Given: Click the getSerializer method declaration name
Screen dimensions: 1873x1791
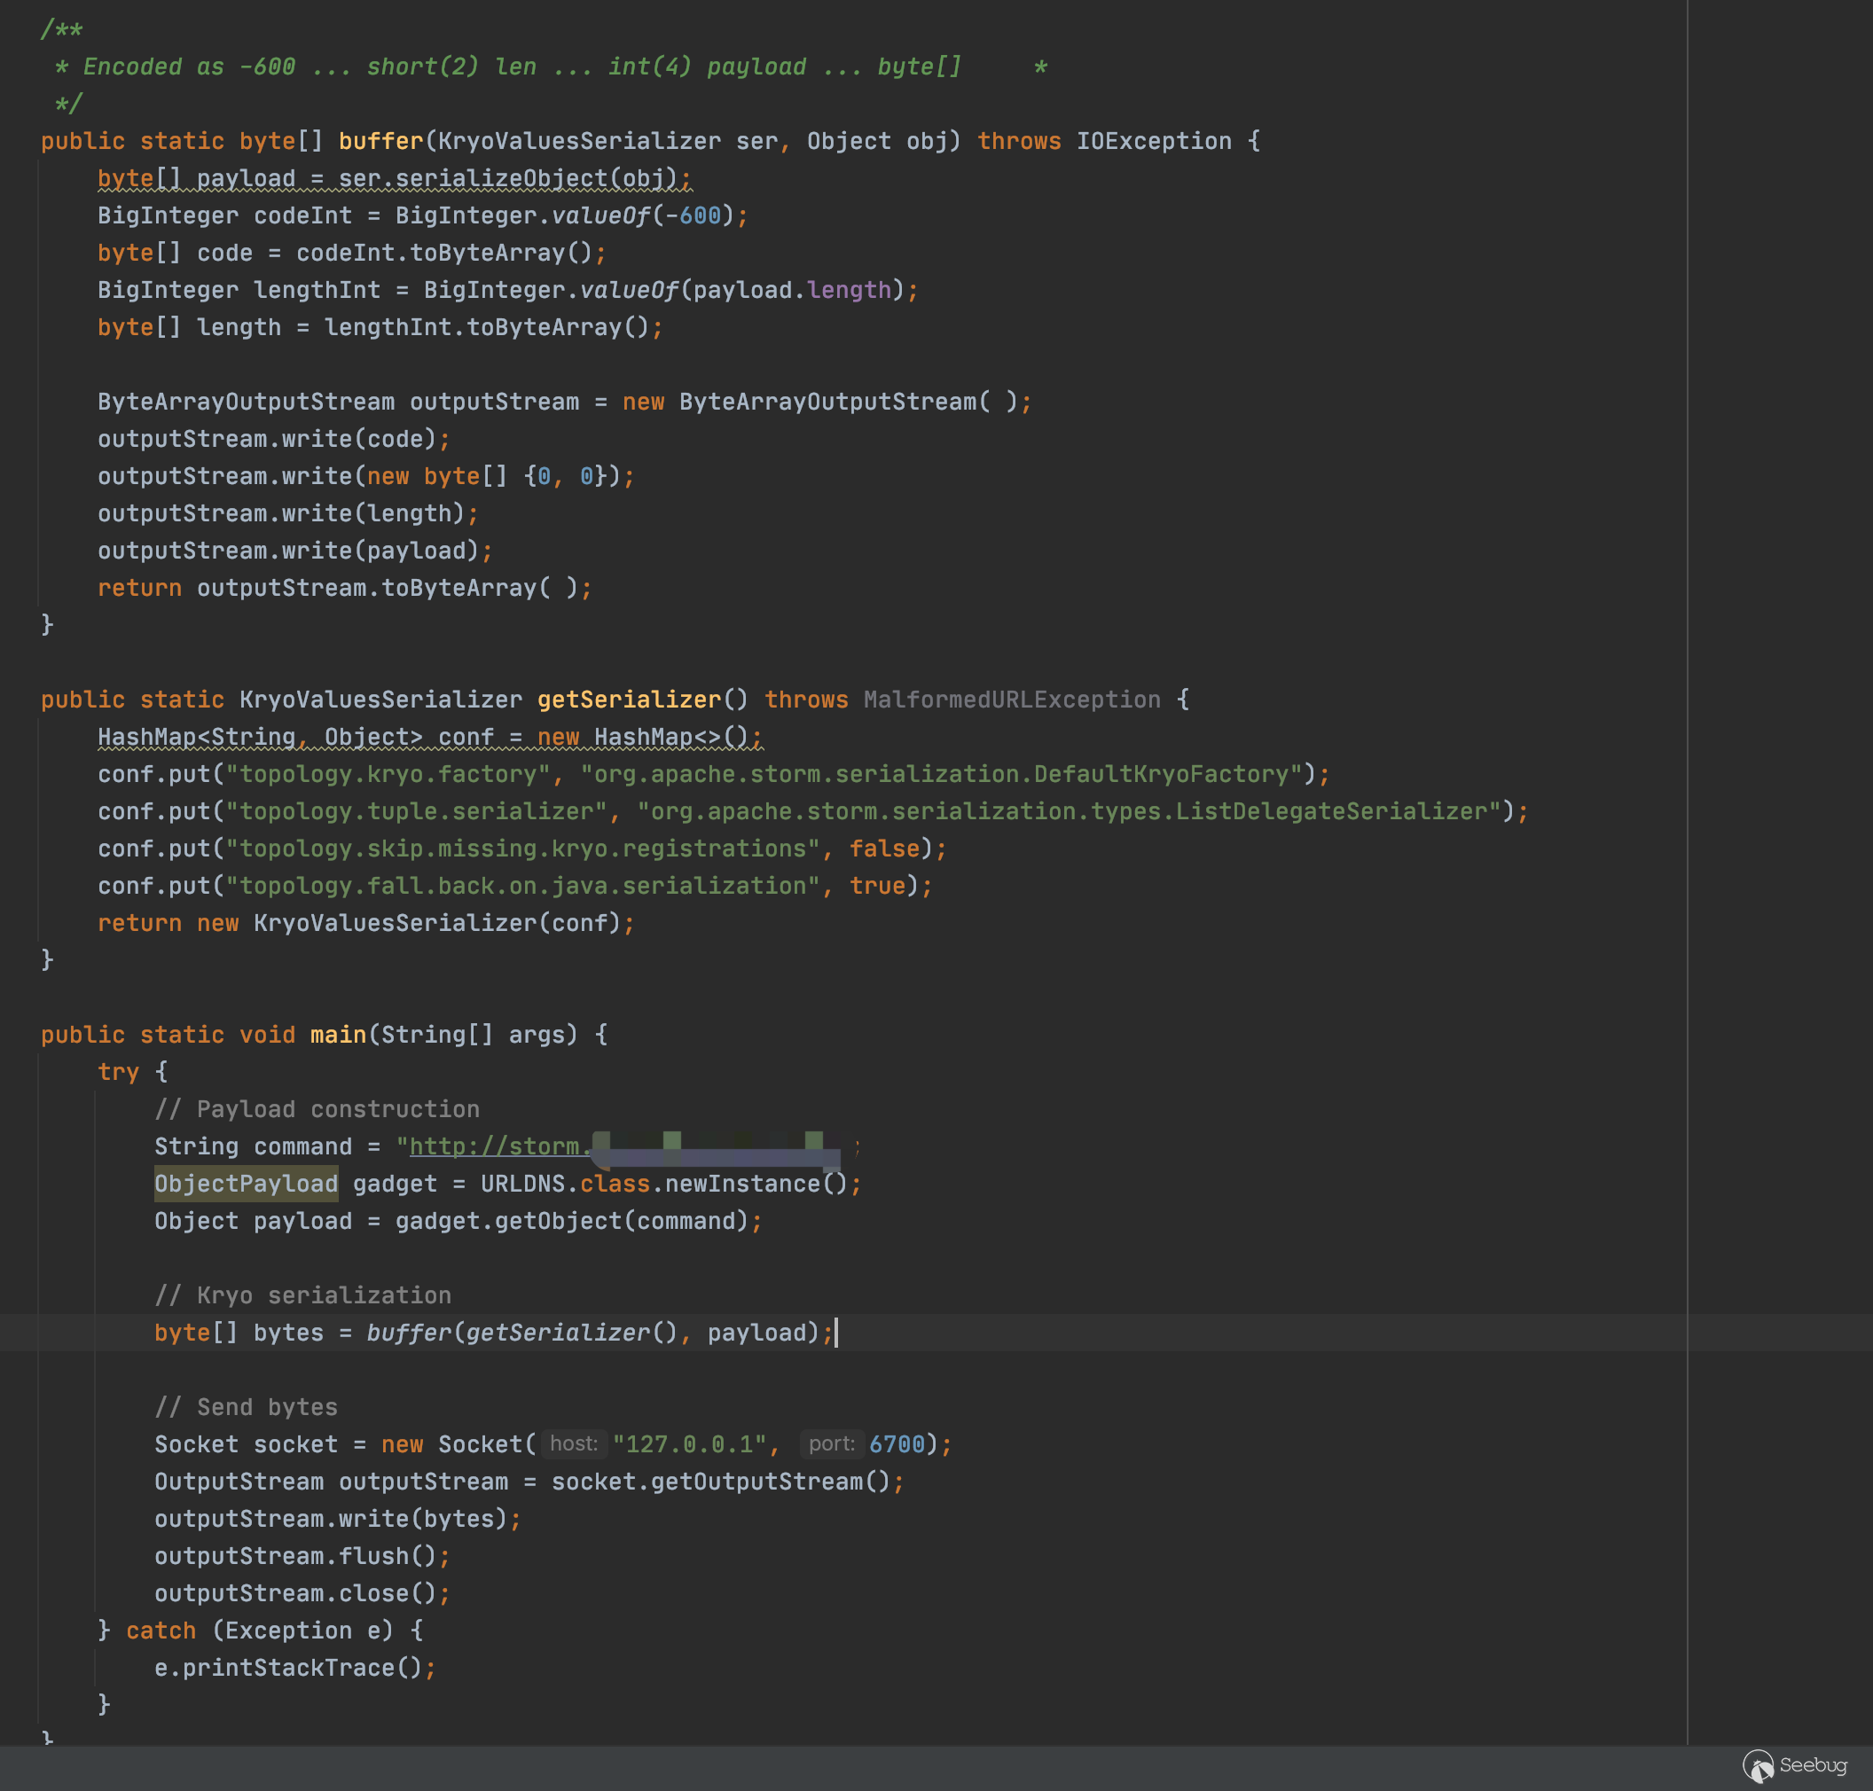Looking at the screenshot, I should [629, 700].
